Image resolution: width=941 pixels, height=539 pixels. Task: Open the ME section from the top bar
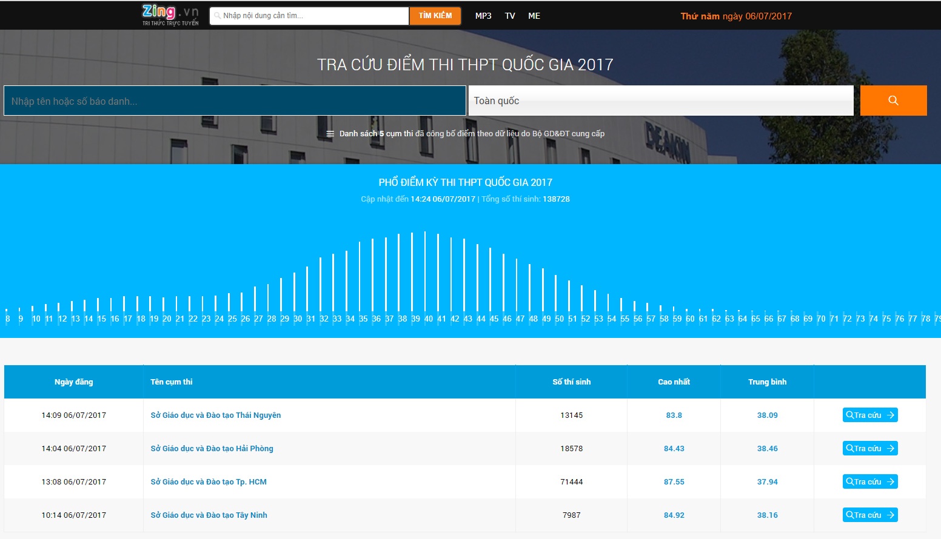(x=534, y=16)
